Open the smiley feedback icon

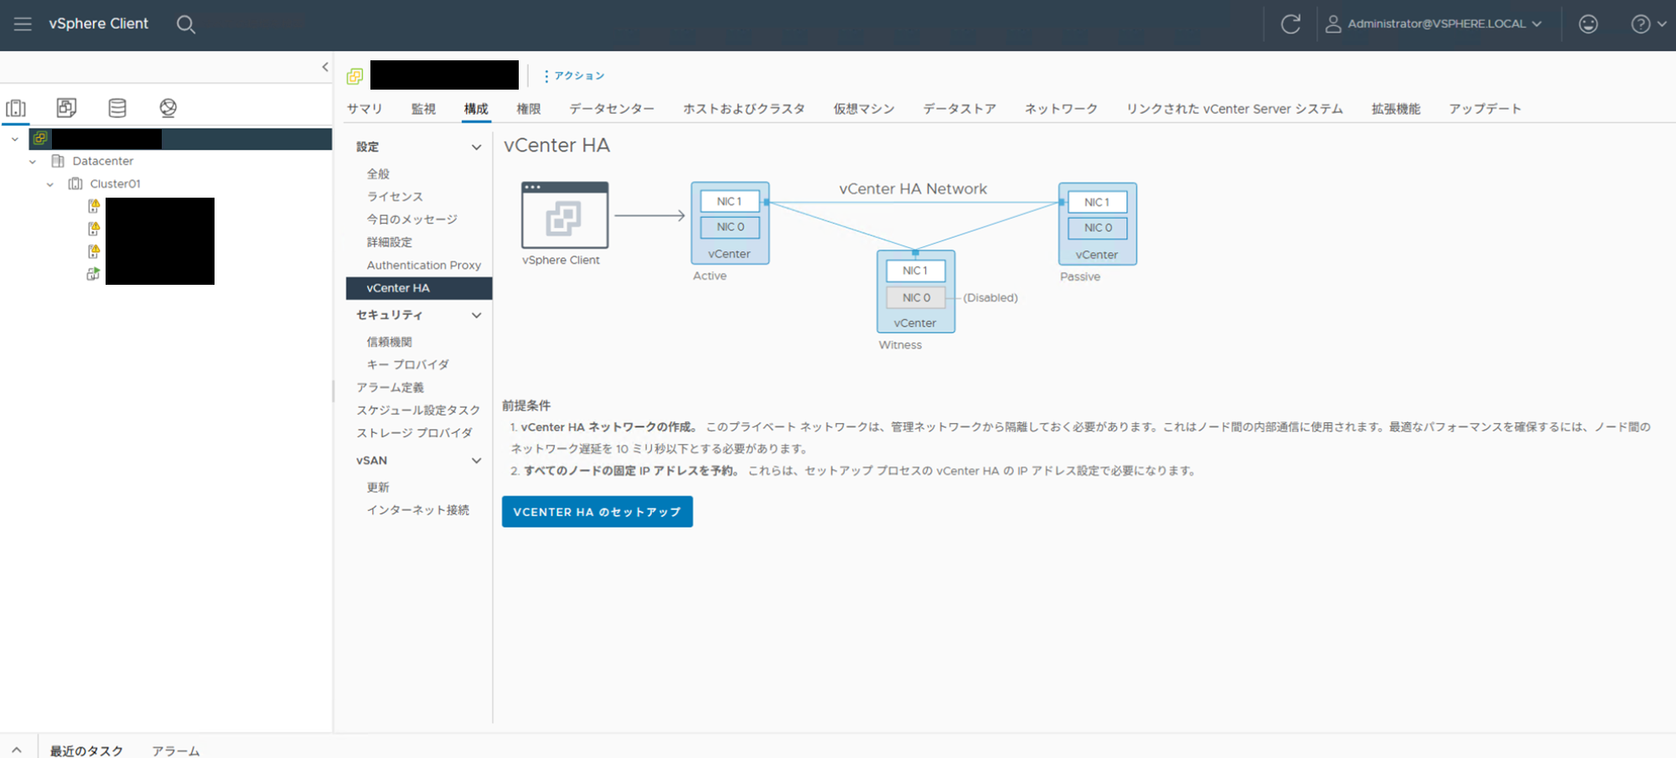(1588, 24)
